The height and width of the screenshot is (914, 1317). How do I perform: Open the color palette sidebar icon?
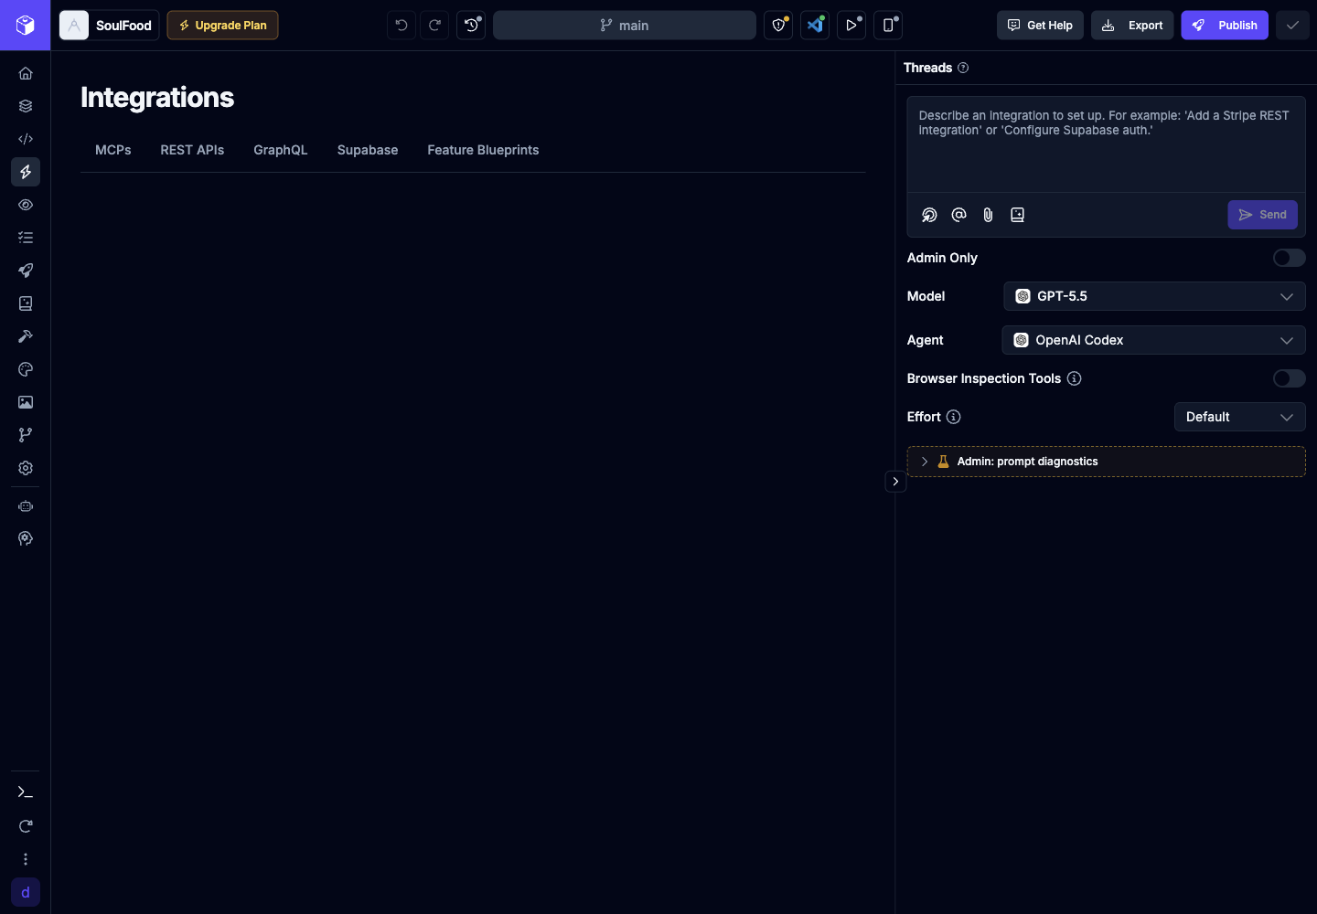(26, 369)
